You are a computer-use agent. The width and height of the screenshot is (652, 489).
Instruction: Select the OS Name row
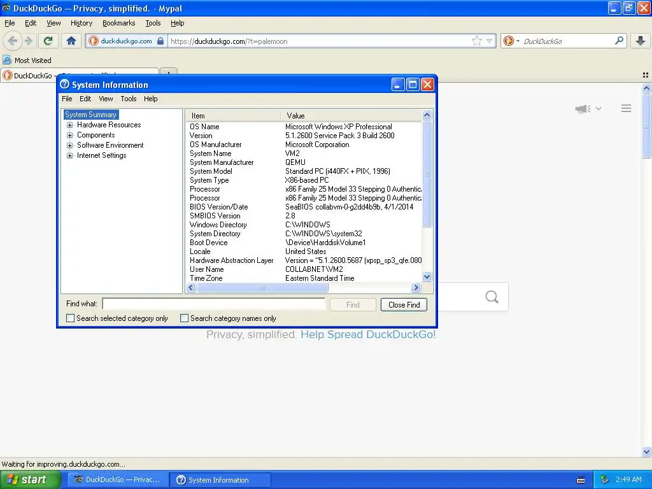point(305,127)
